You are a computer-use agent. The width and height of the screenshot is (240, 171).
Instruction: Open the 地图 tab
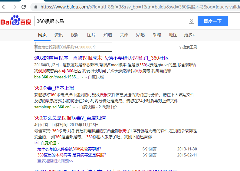pyautogui.click(x=173, y=35)
